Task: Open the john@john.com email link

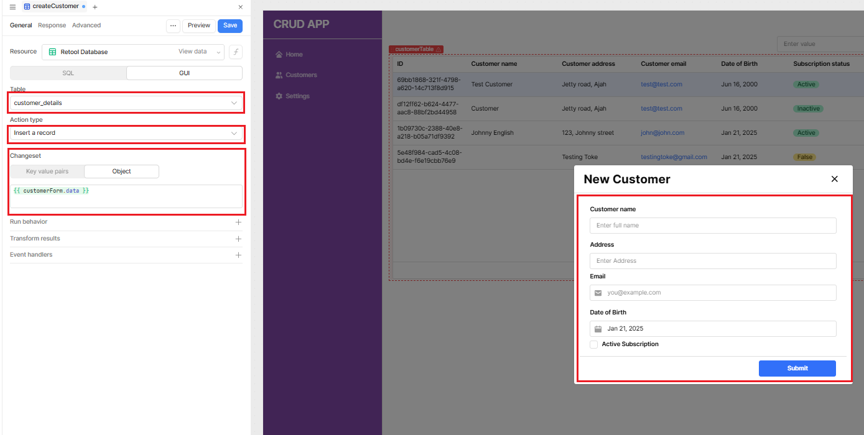Action: point(662,133)
